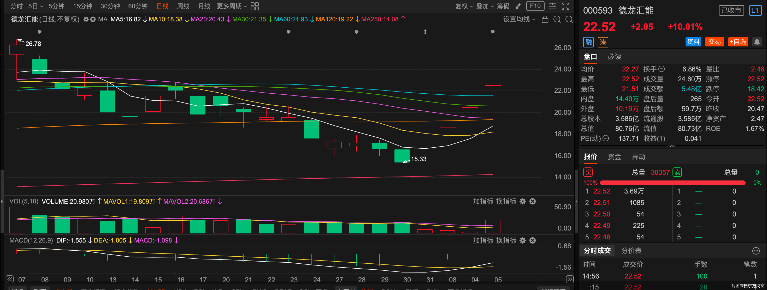Click the 换手 info circle icon
The image size is (767, 290).
click(x=661, y=69)
